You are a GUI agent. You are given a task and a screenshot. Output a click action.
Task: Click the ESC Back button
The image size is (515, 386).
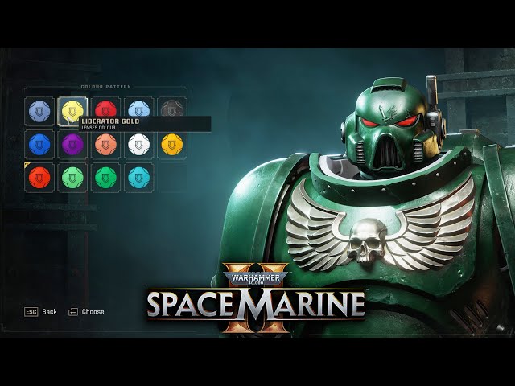40,312
